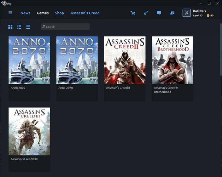Minimize the Uplay window
222x177 pixels.
tap(201, 3)
